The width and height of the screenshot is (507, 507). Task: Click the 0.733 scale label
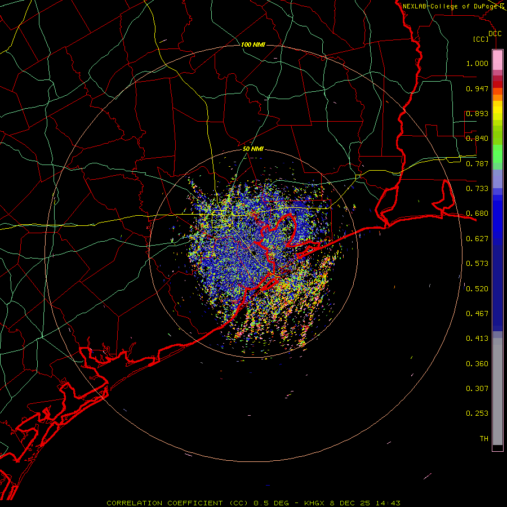477,189
